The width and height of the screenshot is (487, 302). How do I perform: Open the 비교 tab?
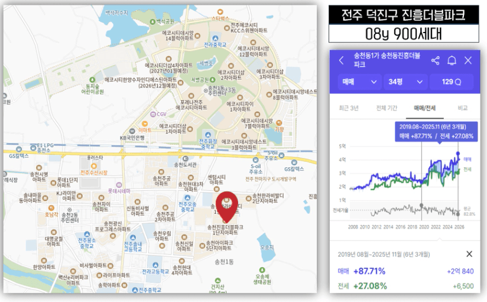click(462, 108)
